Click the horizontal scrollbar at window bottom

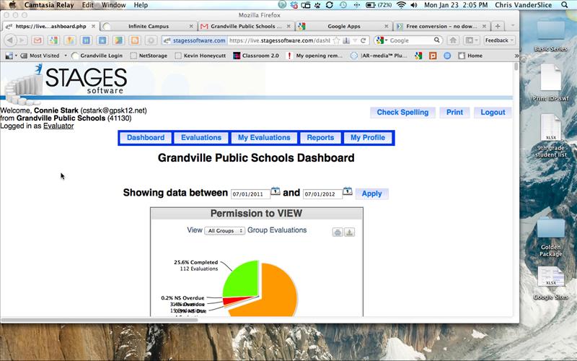pos(100,320)
